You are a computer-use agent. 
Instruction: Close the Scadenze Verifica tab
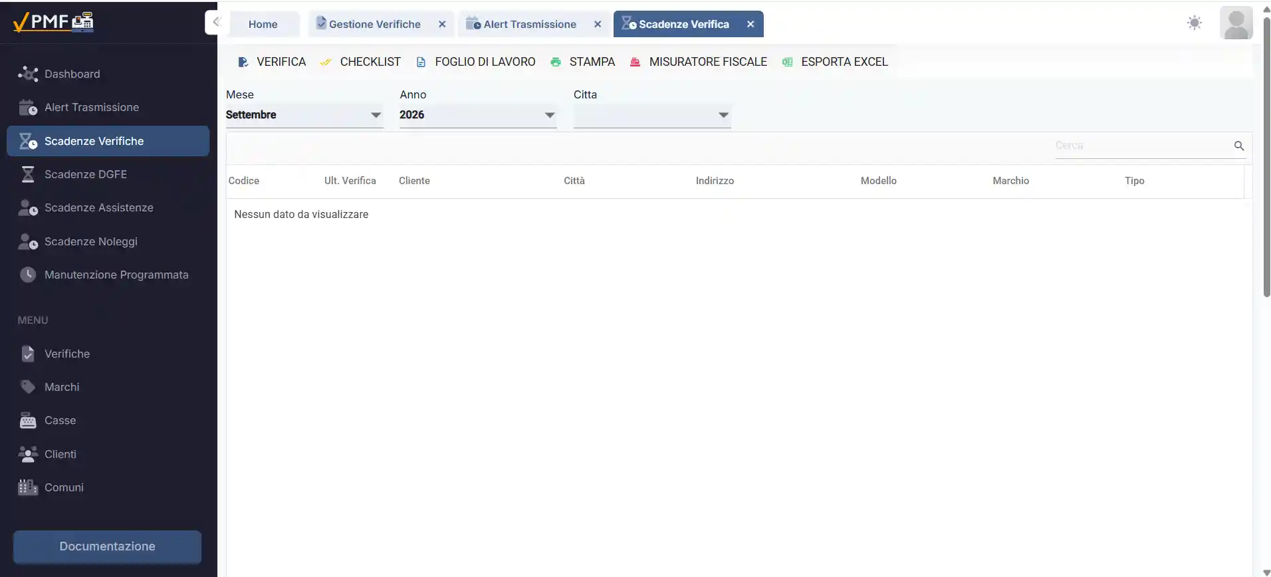[x=751, y=24]
